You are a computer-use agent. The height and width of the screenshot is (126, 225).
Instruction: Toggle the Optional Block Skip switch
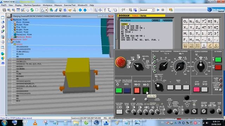click(140, 112)
